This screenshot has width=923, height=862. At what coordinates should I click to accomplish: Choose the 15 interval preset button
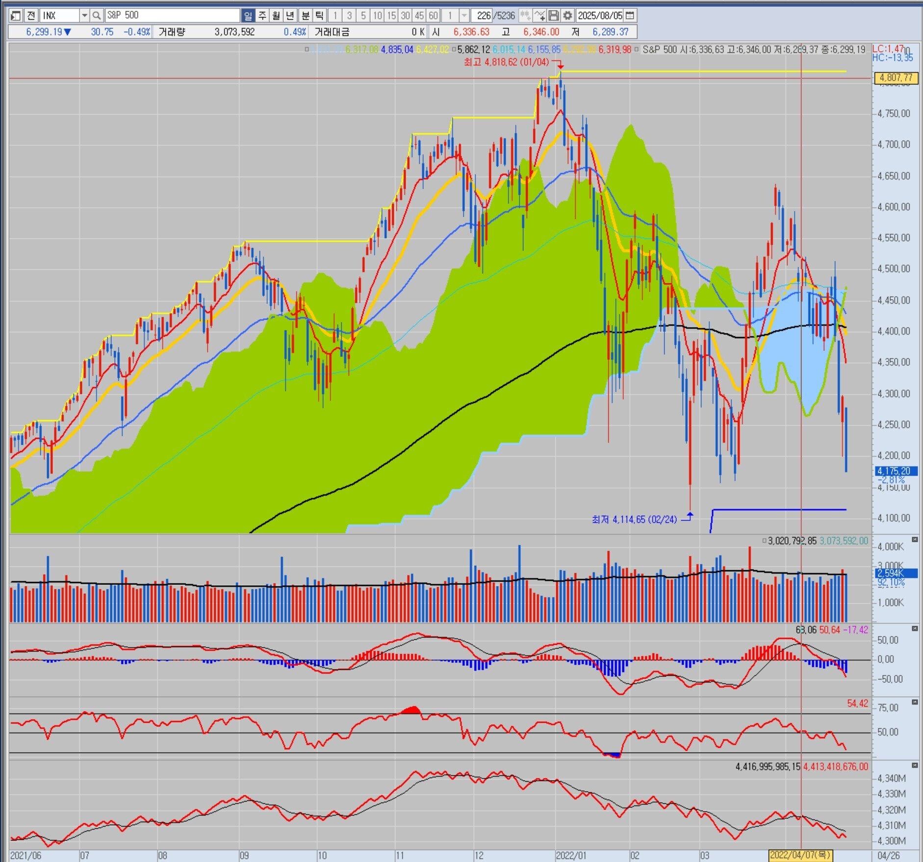pyautogui.click(x=391, y=16)
